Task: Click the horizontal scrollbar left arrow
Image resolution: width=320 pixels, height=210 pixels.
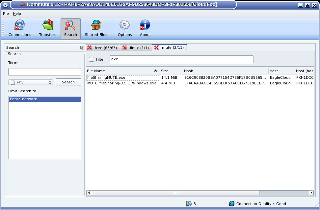Action: pos(89,193)
